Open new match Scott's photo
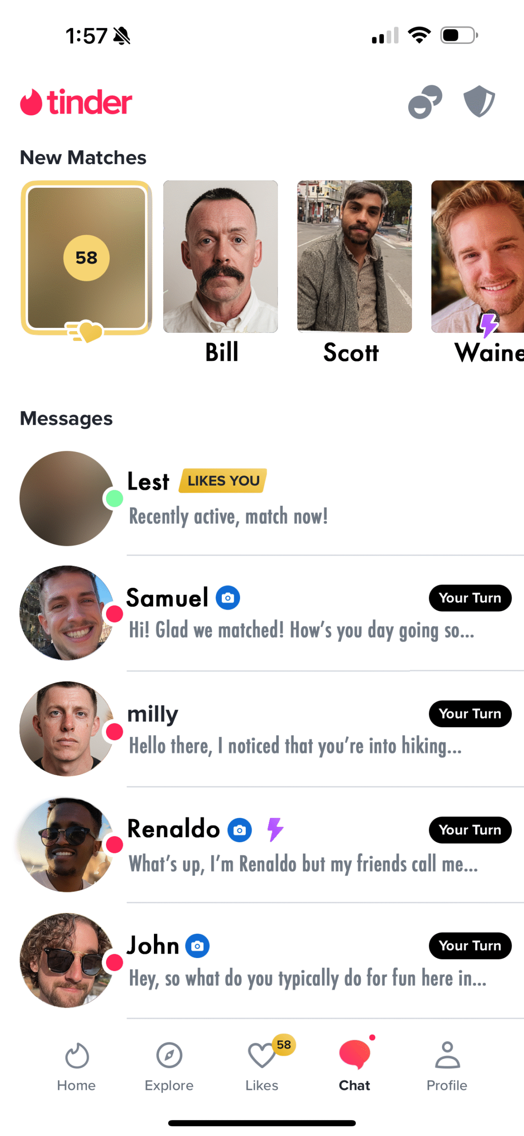The image size is (524, 1136). (354, 256)
